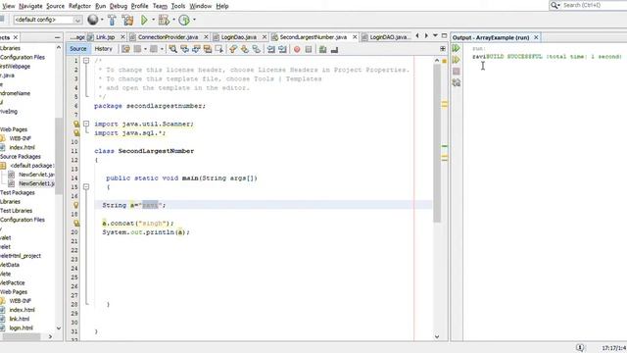
Task: Comment selected lines icon
Action: point(322,49)
